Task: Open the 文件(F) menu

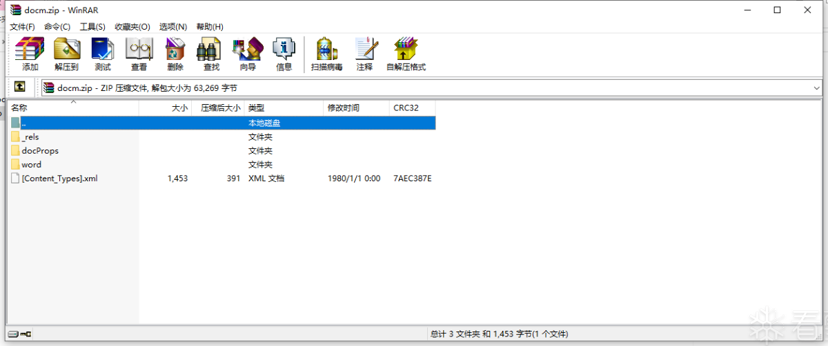Action: (22, 27)
